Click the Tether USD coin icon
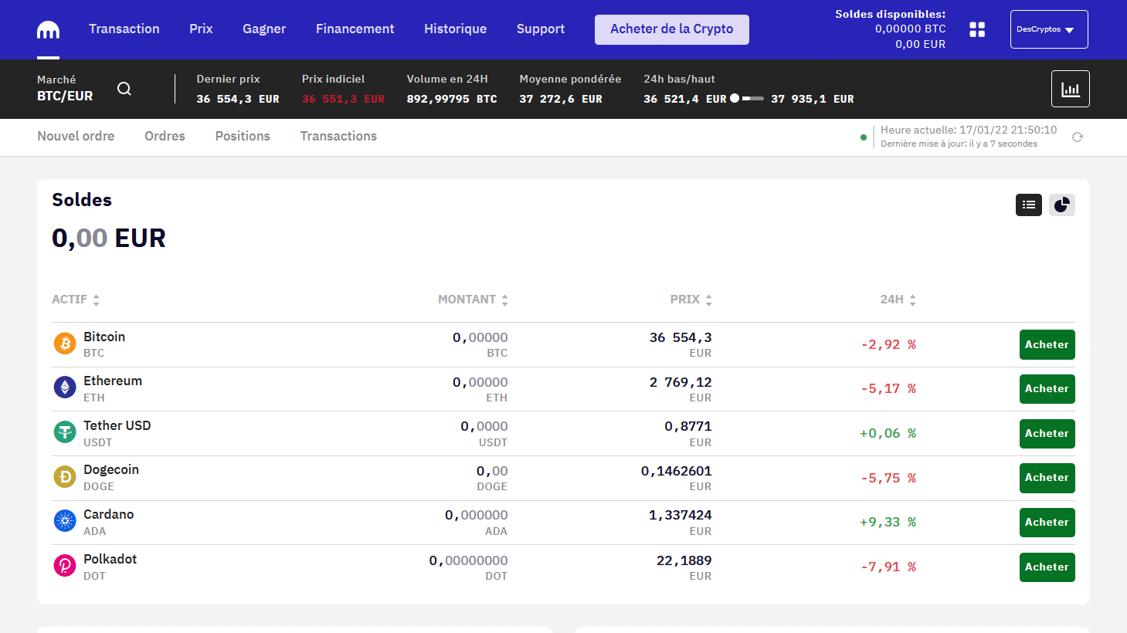This screenshot has height=633, width=1127. click(65, 432)
